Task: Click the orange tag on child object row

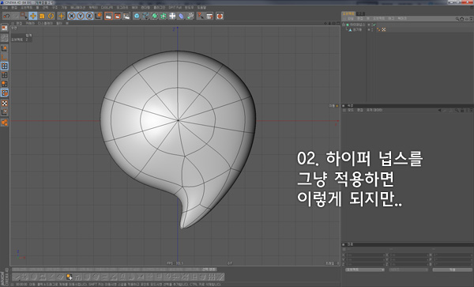Action: pyautogui.click(x=378, y=29)
